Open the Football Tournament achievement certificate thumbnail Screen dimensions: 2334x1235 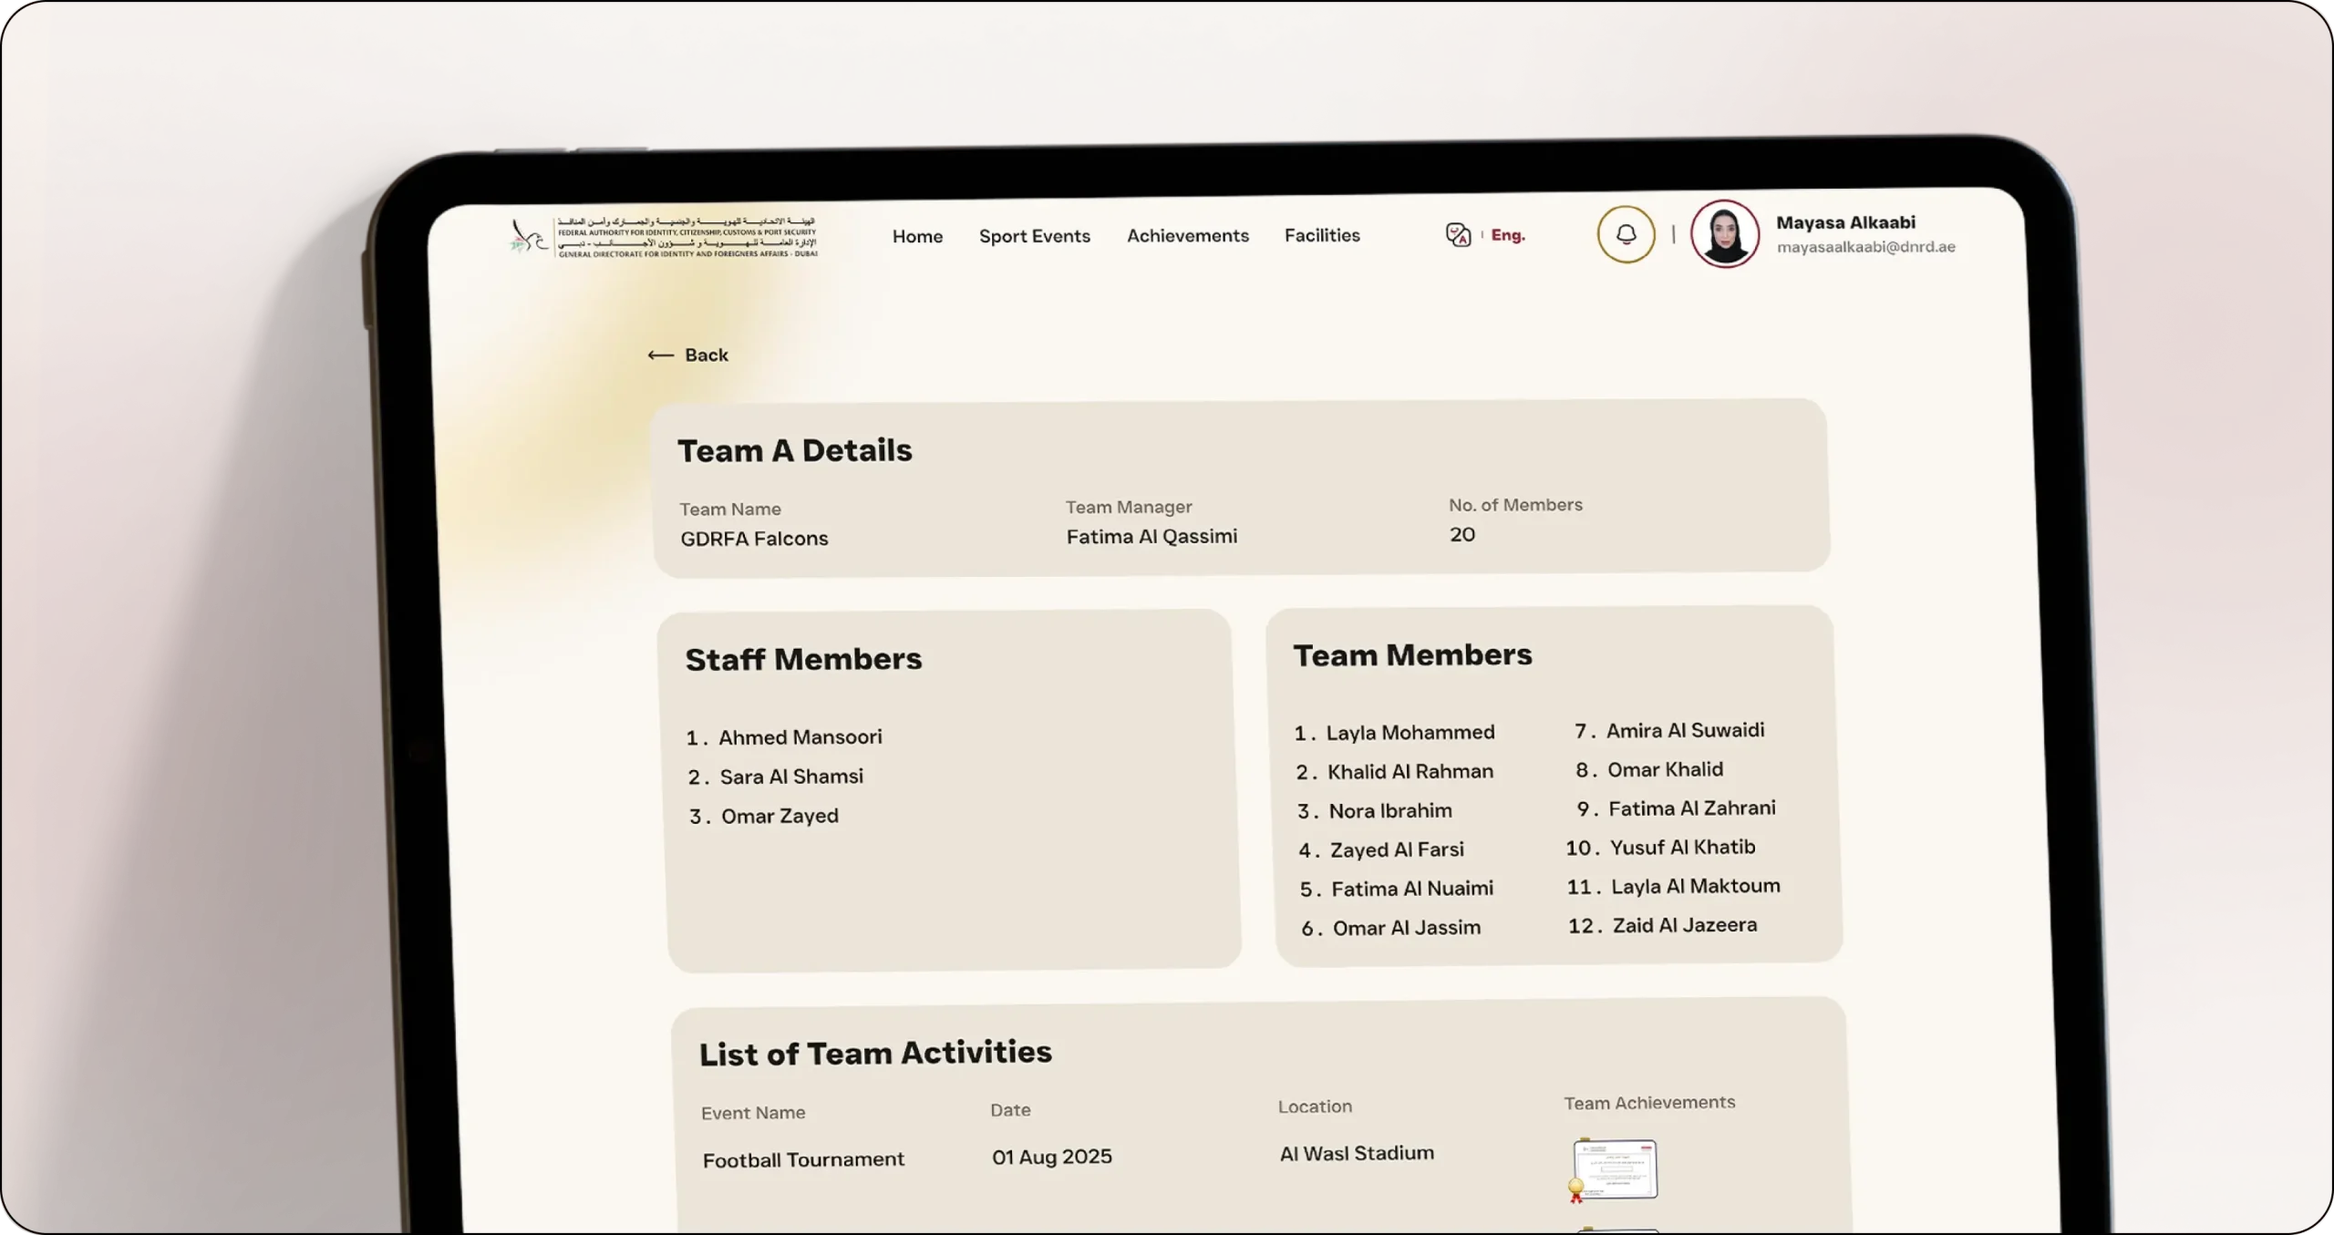pos(1613,1169)
